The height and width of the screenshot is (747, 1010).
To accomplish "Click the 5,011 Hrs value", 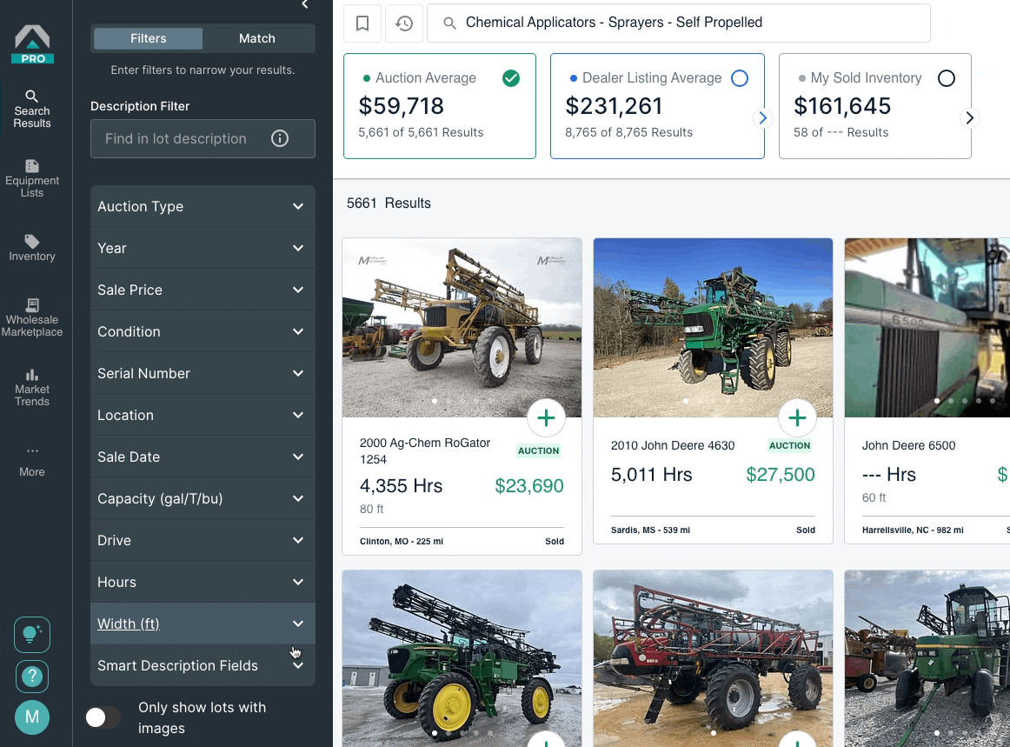I will (x=651, y=475).
